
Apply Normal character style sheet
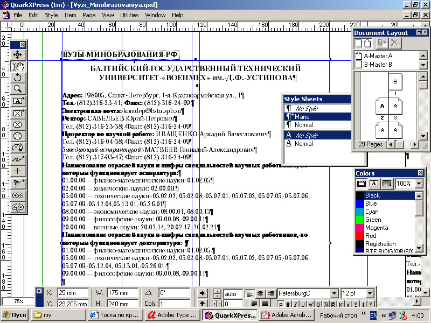click(x=317, y=144)
